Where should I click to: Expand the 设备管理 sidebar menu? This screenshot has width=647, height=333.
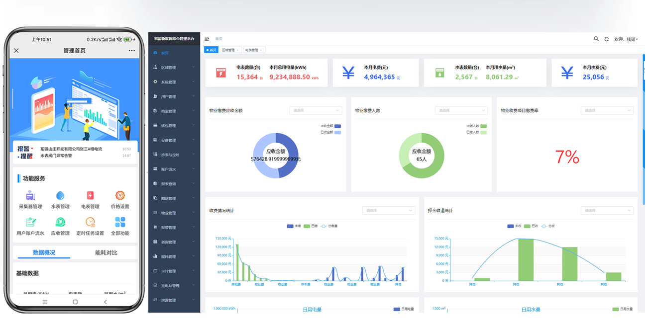174,140
